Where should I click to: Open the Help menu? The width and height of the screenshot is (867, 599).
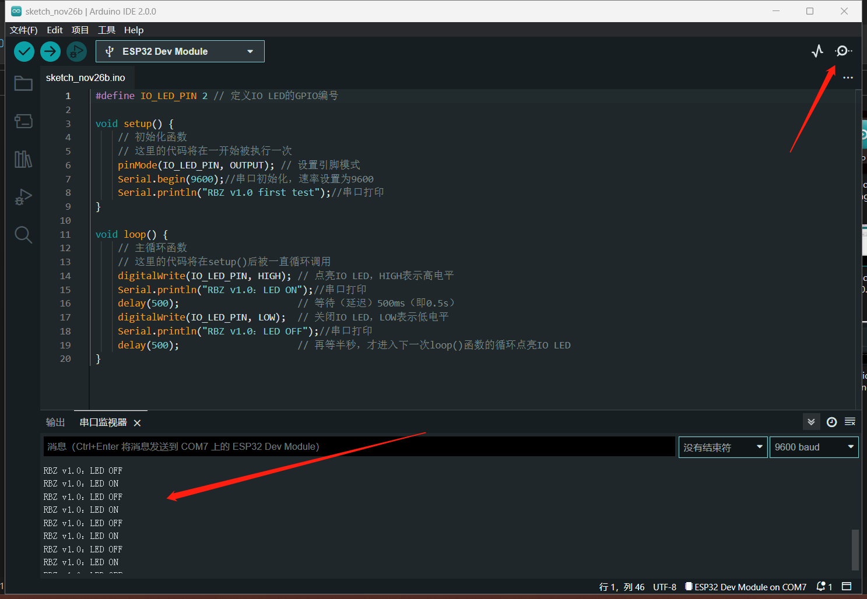tap(134, 30)
